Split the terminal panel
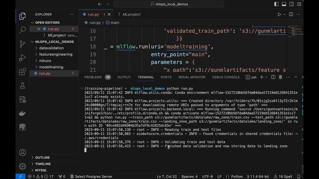Screen dimensions: 319x179 [x=273, y=77]
